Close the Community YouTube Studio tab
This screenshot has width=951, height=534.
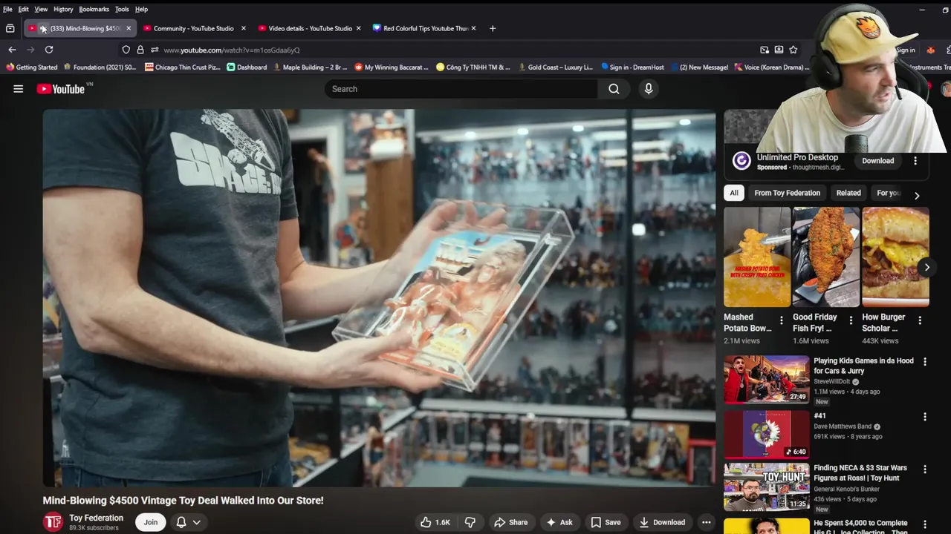tap(243, 28)
